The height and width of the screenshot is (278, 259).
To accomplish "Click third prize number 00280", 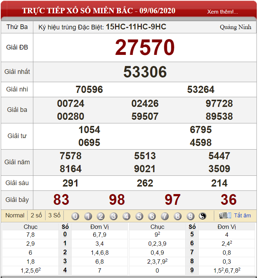I will 71,117.
